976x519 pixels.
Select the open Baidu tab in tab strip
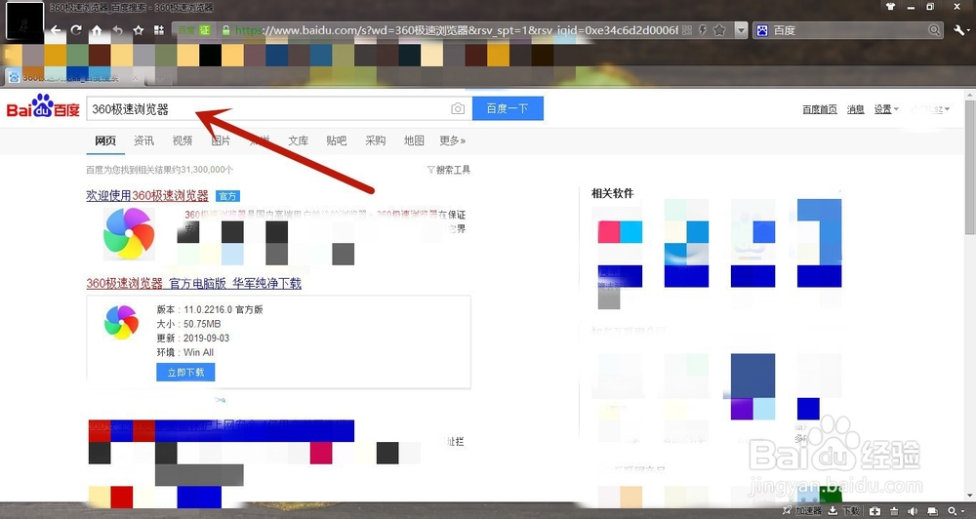pos(73,78)
